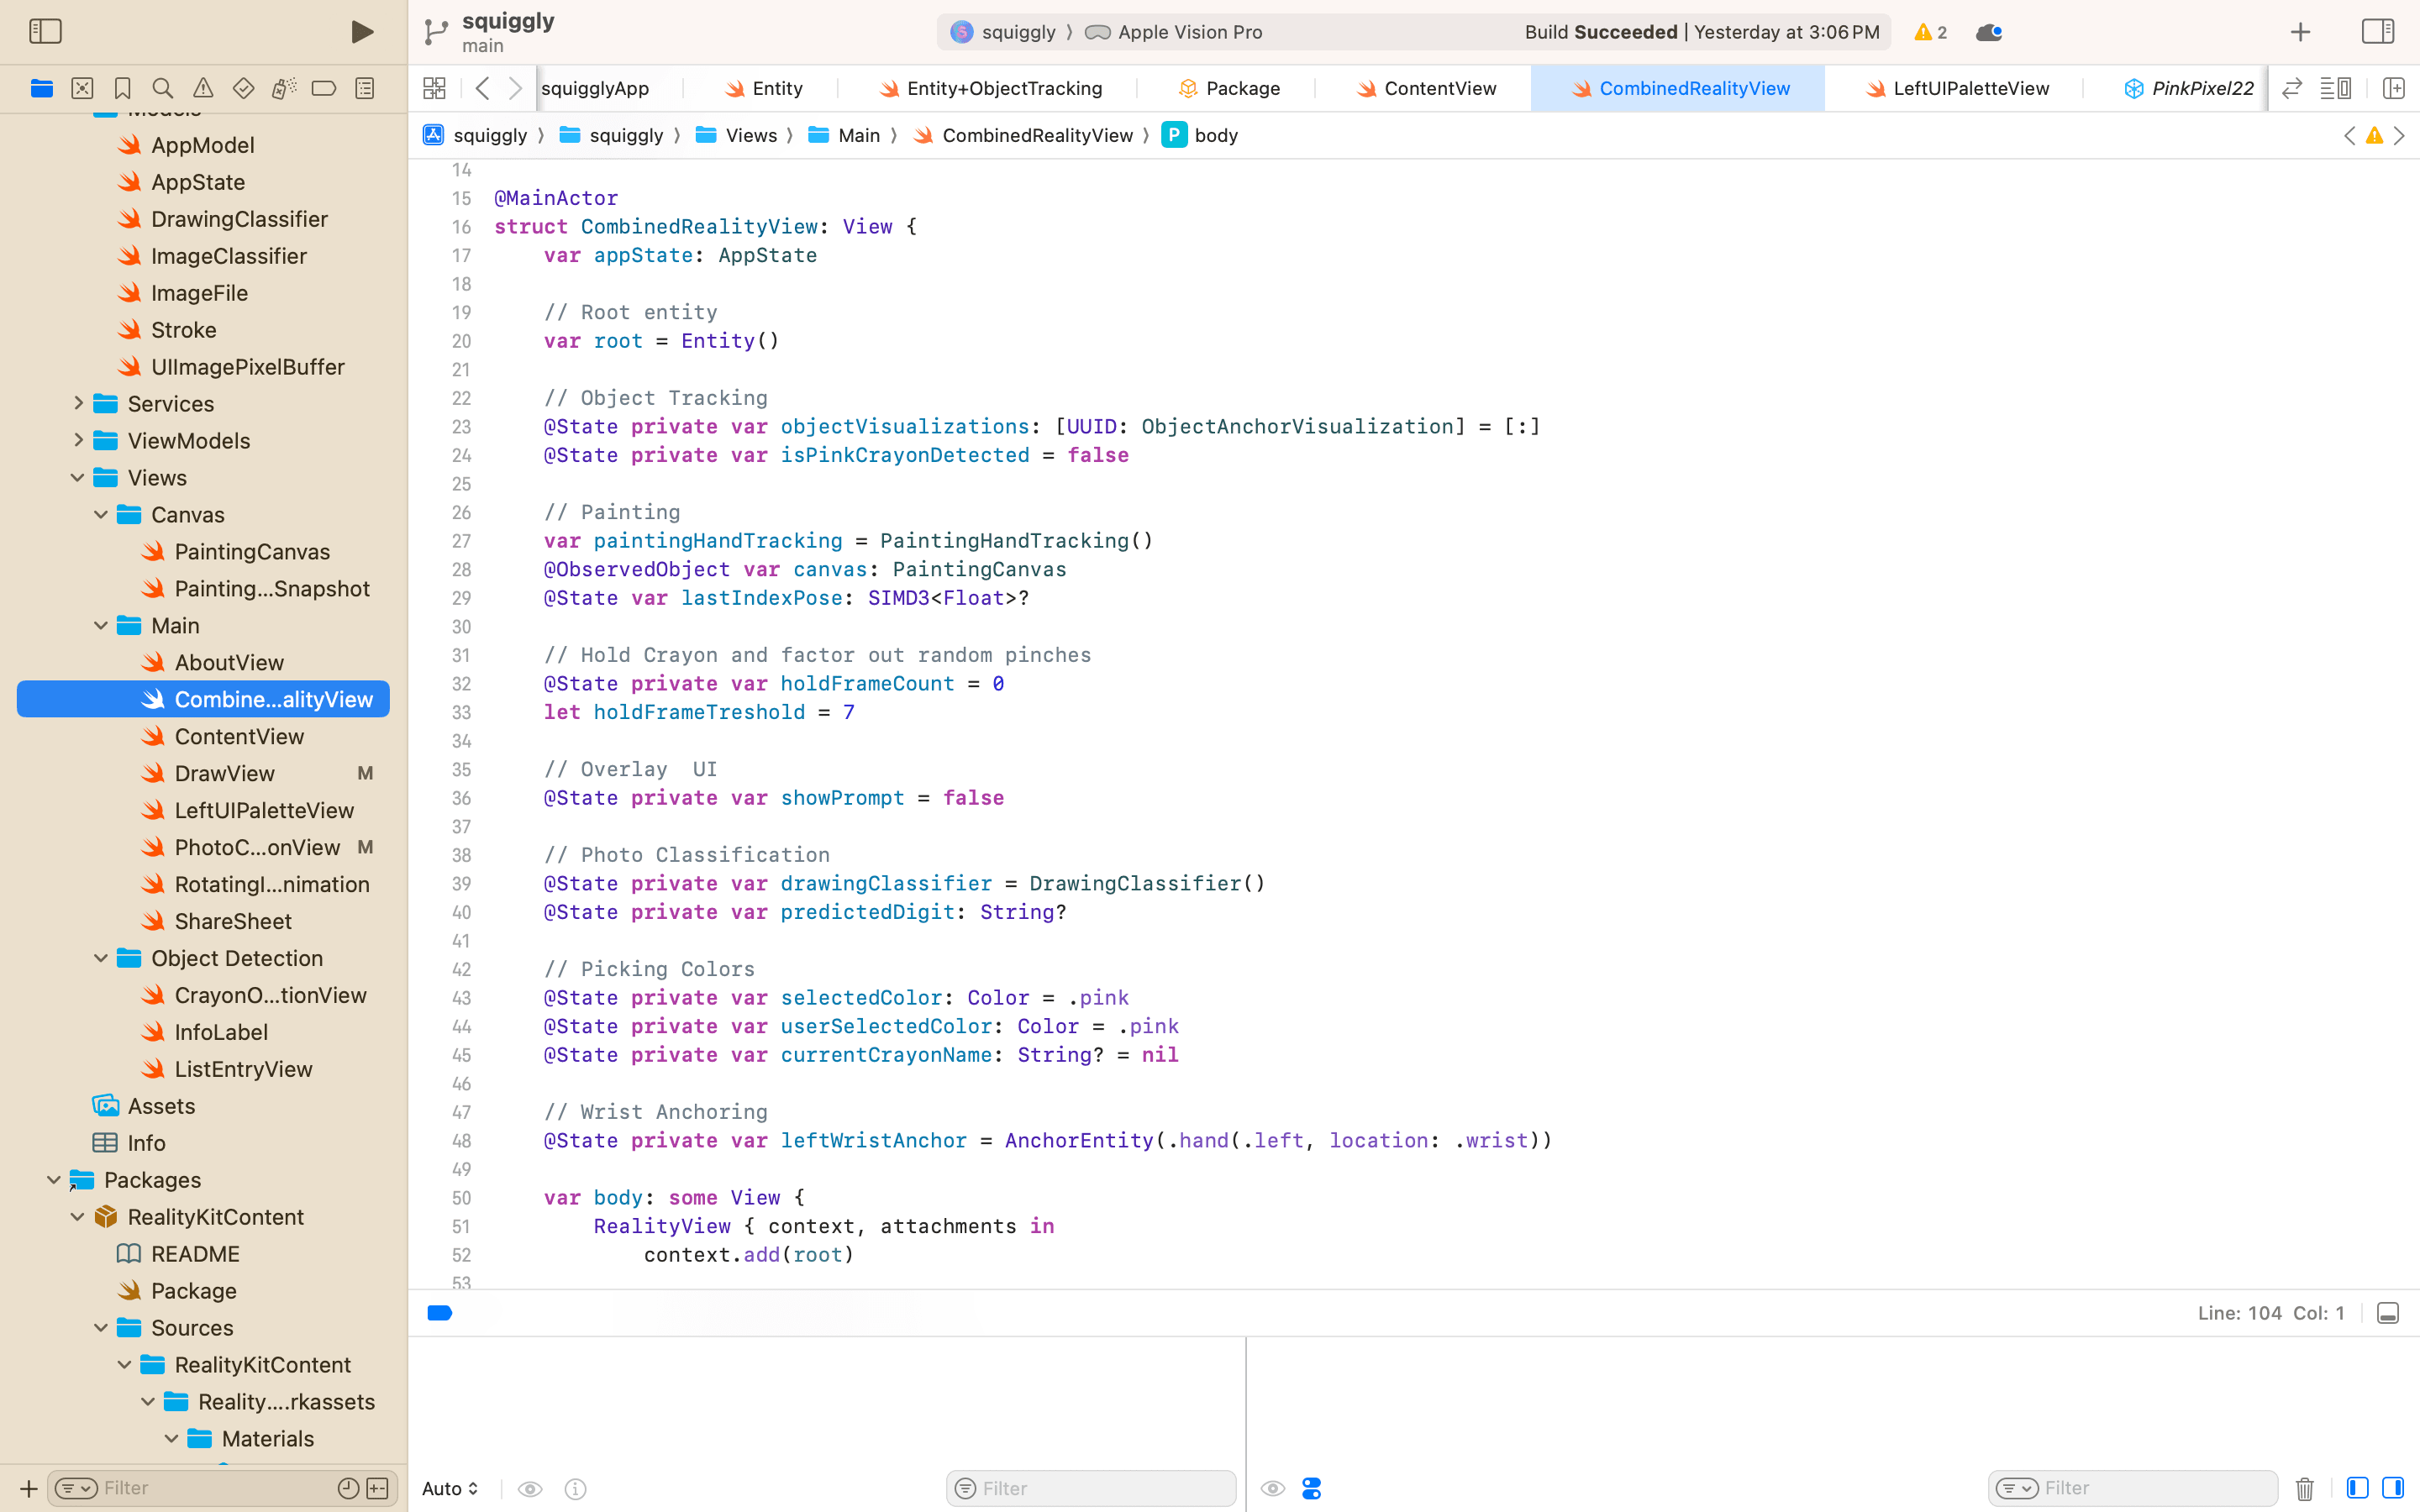Open the Breakpoint navigator icon
The width and height of the screenshot is (2420, 1512).
[x=323, y=88]
